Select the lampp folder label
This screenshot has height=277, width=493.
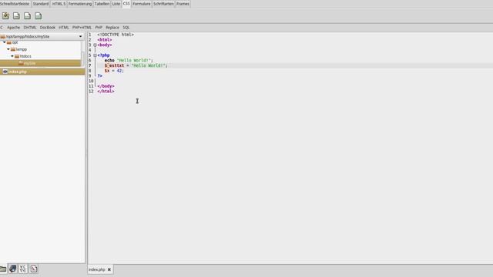click(22, 49)
